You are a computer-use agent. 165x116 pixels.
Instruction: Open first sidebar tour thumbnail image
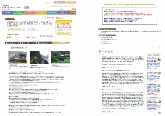[159, 59]
